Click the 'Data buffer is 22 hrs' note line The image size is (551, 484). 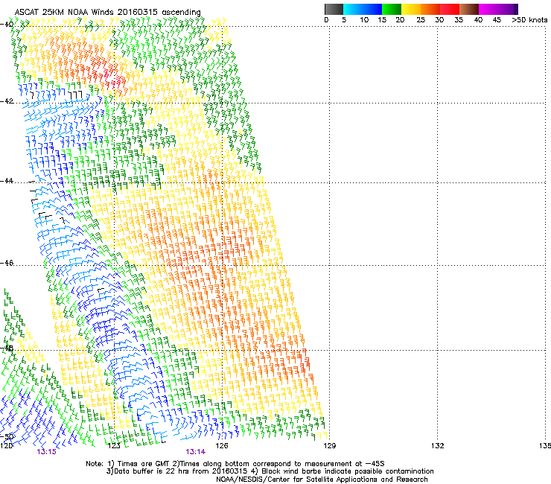pos(270,471)
